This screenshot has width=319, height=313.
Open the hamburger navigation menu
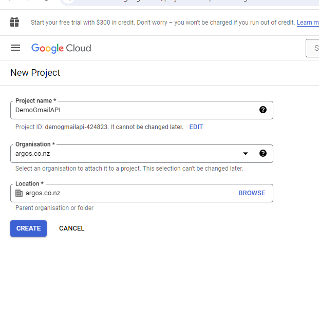15,48
